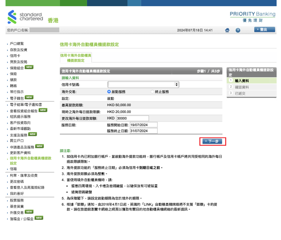Click the 服務開始日期 date field
Screen dimensions: 281x240
click(x=144, y=125)
